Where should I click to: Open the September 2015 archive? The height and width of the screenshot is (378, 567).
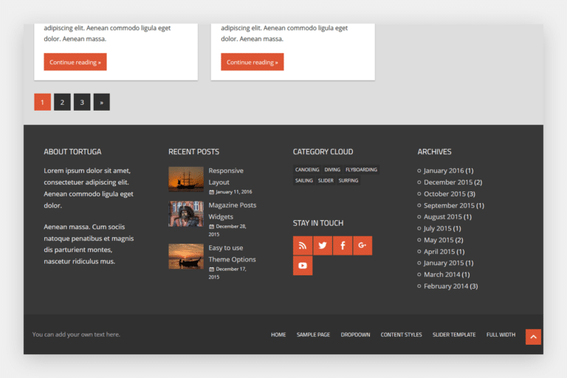(449, 205)
